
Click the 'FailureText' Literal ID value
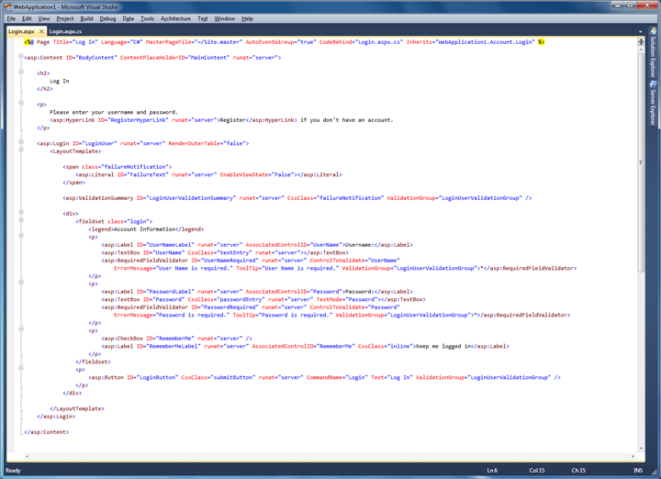(x=148, y=174)
